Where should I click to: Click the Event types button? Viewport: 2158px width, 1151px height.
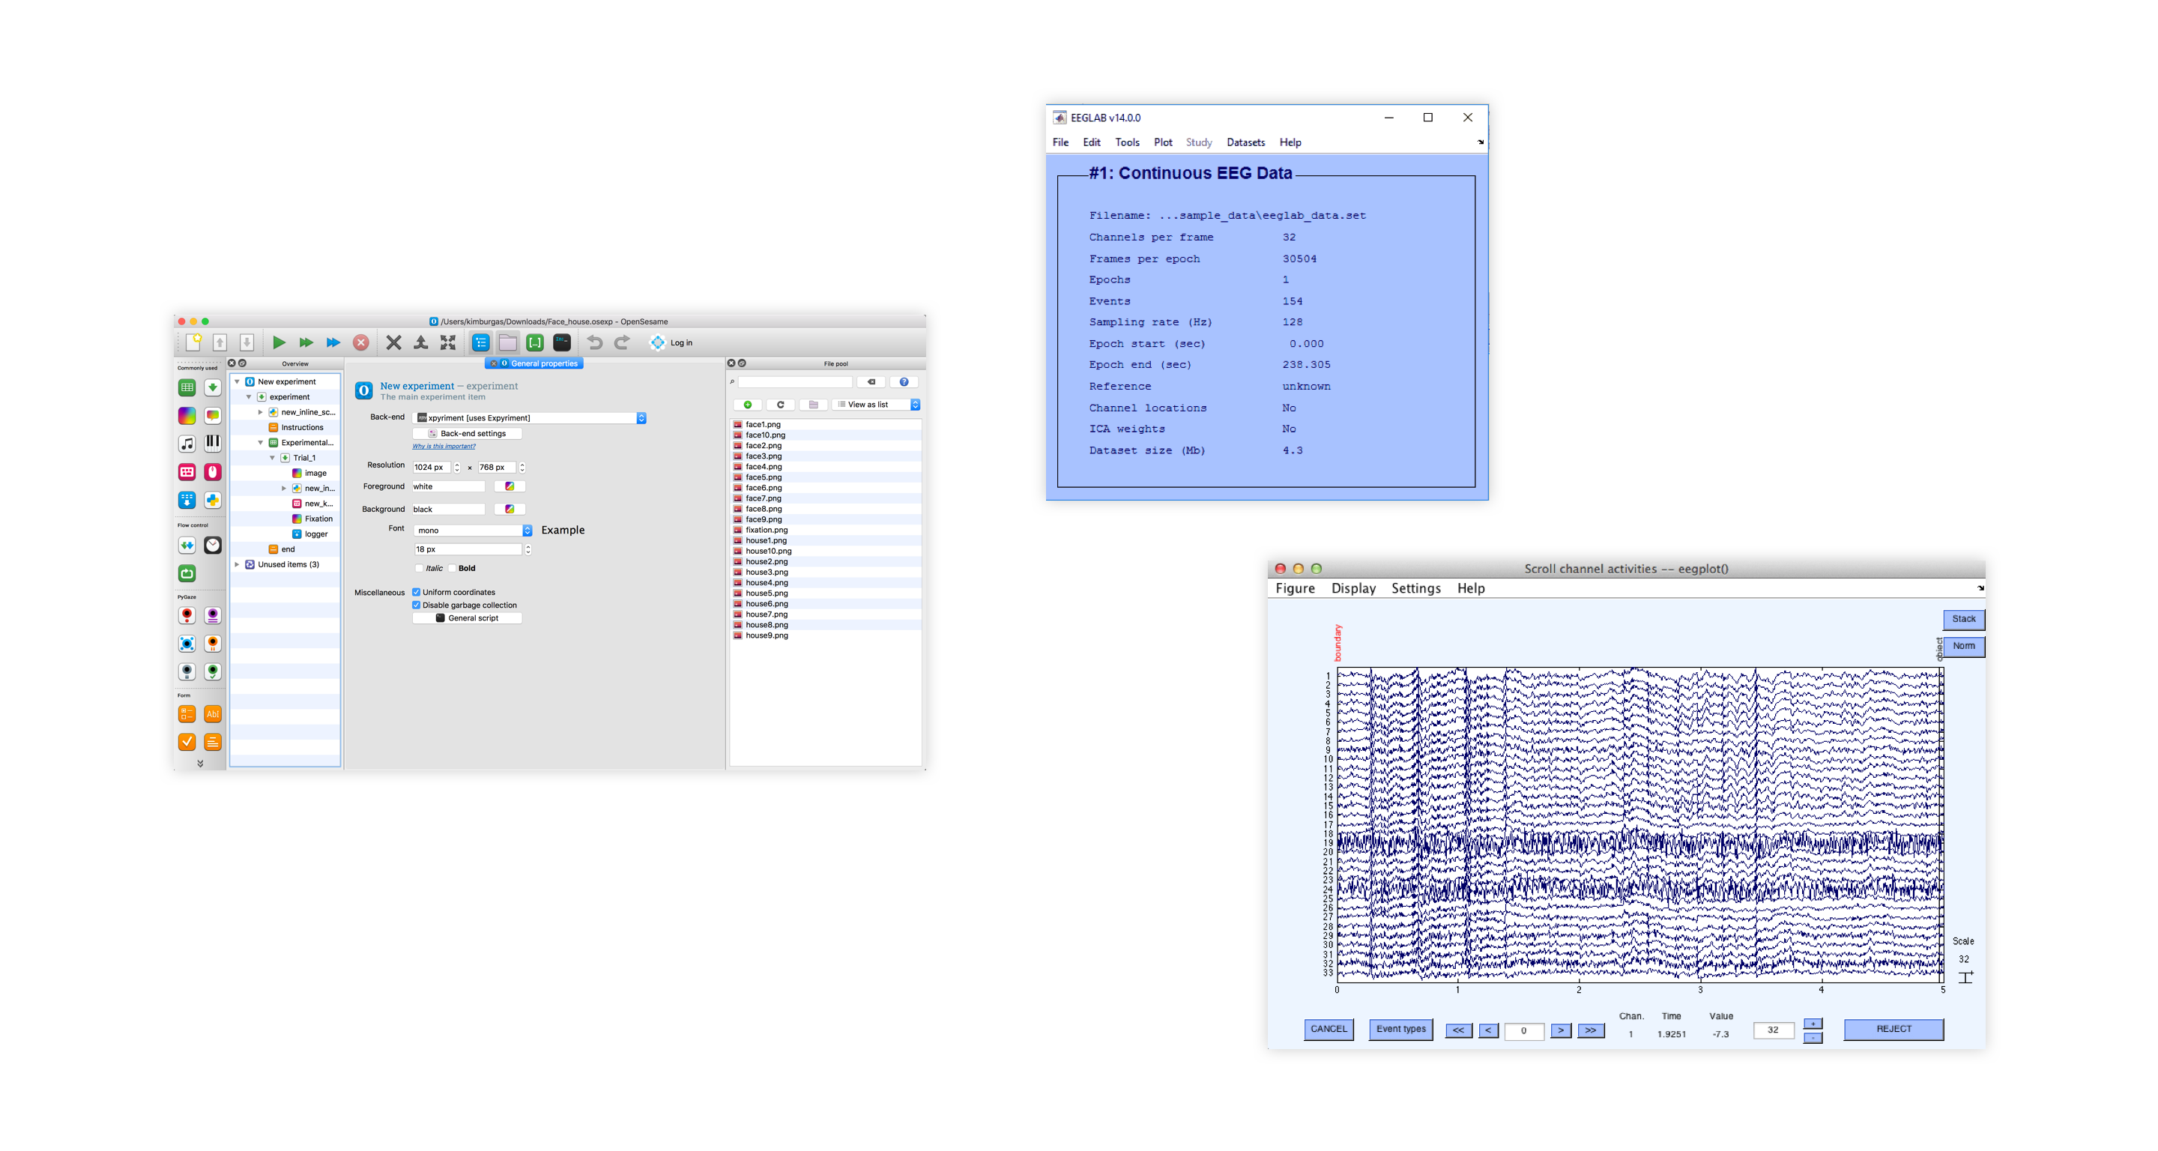coord(1400,1029)
